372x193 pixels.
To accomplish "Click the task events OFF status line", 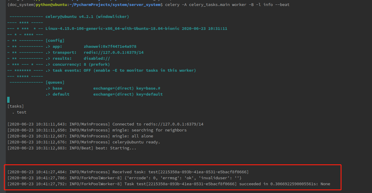I will tap(120, 70).
